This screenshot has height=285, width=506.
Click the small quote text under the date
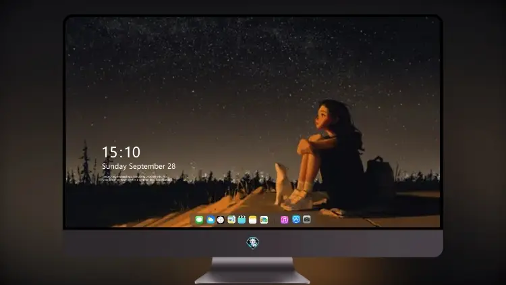[136, 178]
